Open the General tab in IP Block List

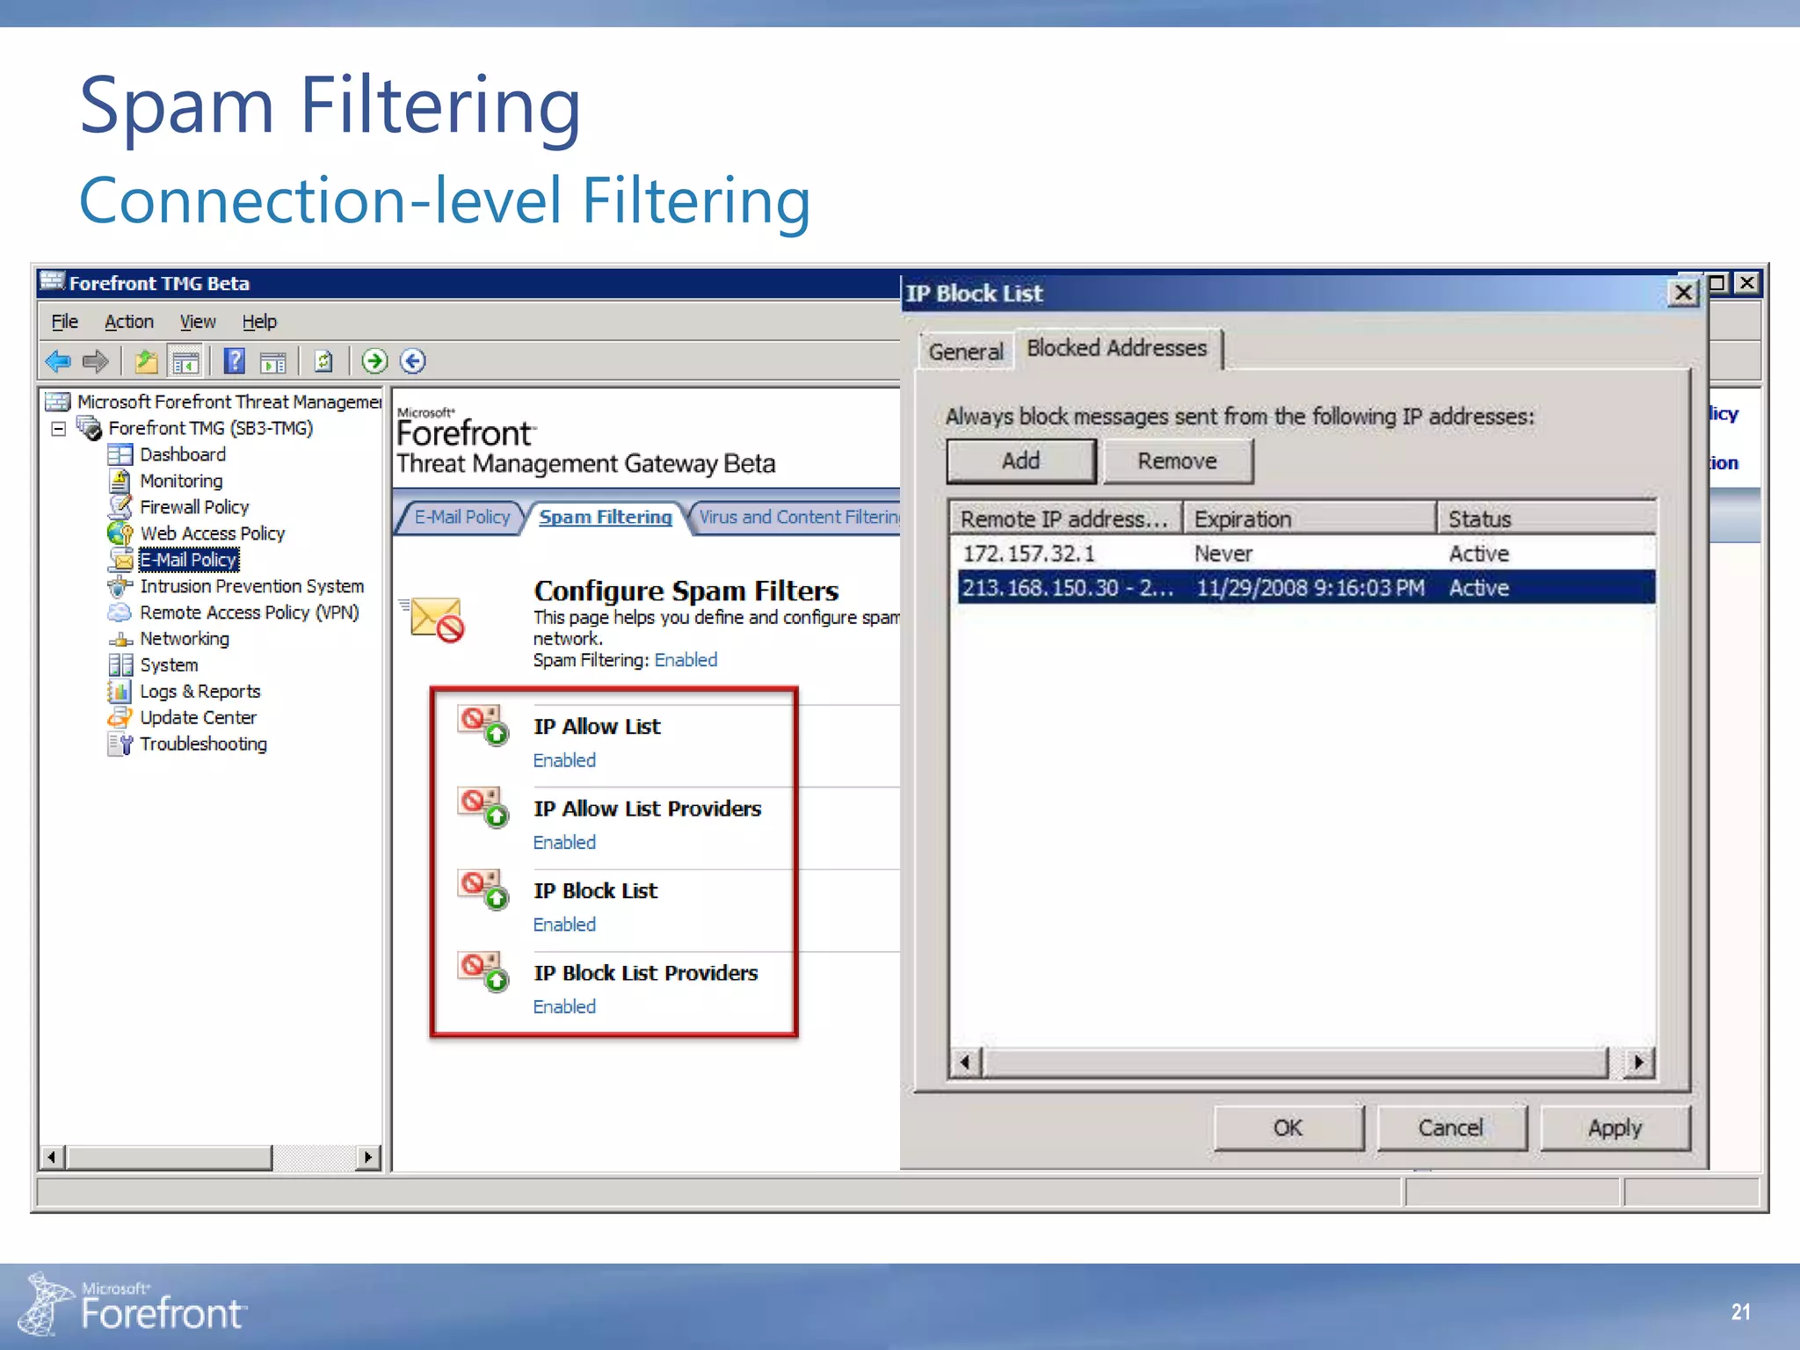pyautogui.click(x=966, y=352)
